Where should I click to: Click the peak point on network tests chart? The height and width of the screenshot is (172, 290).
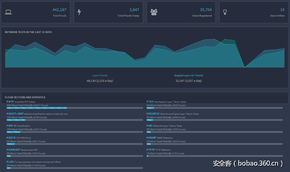[x=225, y=39]
